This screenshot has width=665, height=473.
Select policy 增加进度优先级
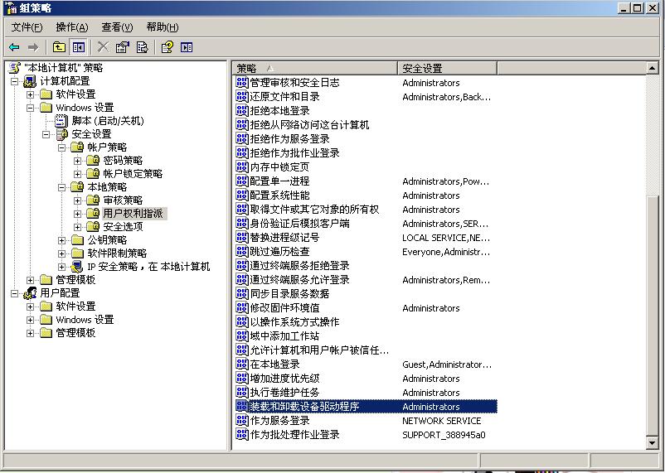285,378
